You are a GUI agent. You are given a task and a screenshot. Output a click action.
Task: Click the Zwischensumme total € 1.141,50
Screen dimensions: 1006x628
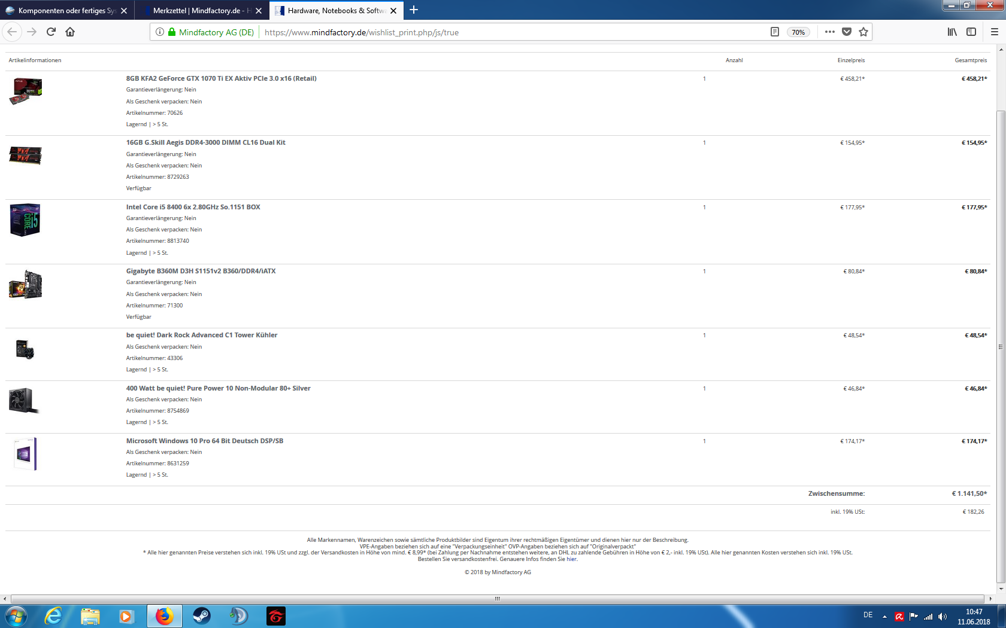tap(969, 493)
